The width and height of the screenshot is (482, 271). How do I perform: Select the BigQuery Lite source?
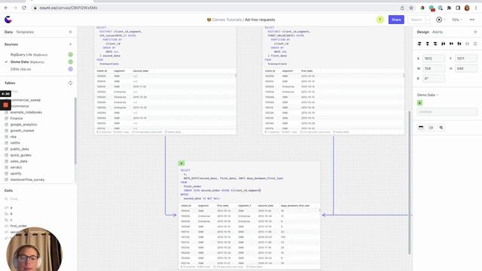point(29,55)
